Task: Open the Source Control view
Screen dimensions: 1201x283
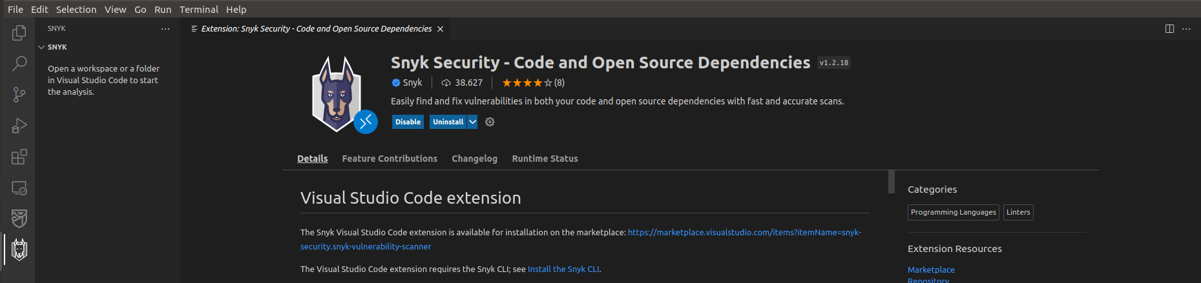Action: [x=19, y=95]
